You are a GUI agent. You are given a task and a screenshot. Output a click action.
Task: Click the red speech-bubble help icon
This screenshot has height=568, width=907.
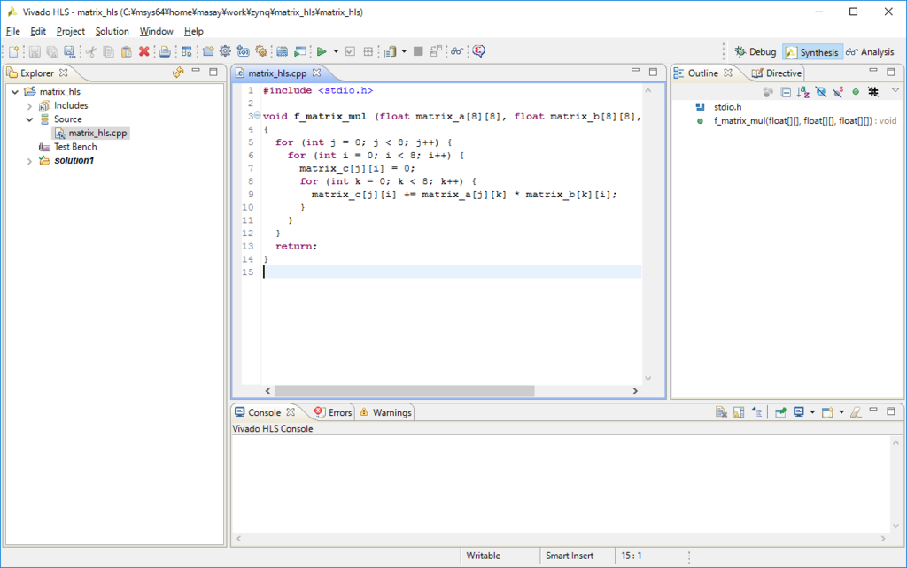(478, 50)
